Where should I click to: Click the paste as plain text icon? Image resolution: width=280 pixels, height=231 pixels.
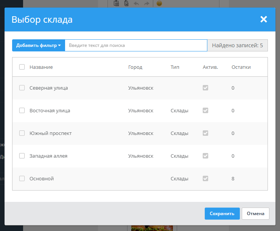117,3
